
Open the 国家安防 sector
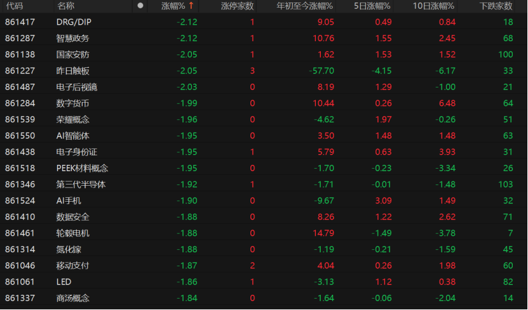[72, 55]
